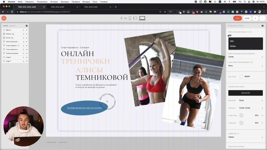Screen dimensions: 267x150
Task: Toggle visibility of the Image 7 layer
Action: (x=27, y=61)
